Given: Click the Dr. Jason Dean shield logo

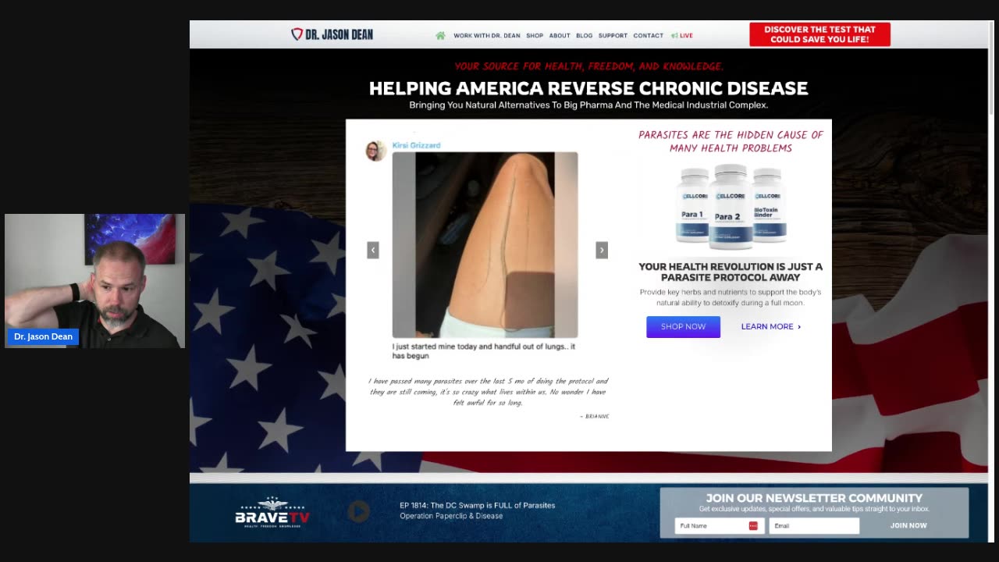Looking at the screenshot, I should click(x=332, y=34).
